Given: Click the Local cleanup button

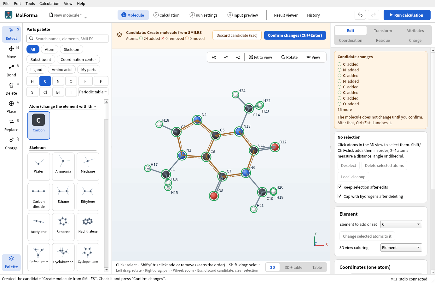Looking at the screenshot, I should [353, 177].
